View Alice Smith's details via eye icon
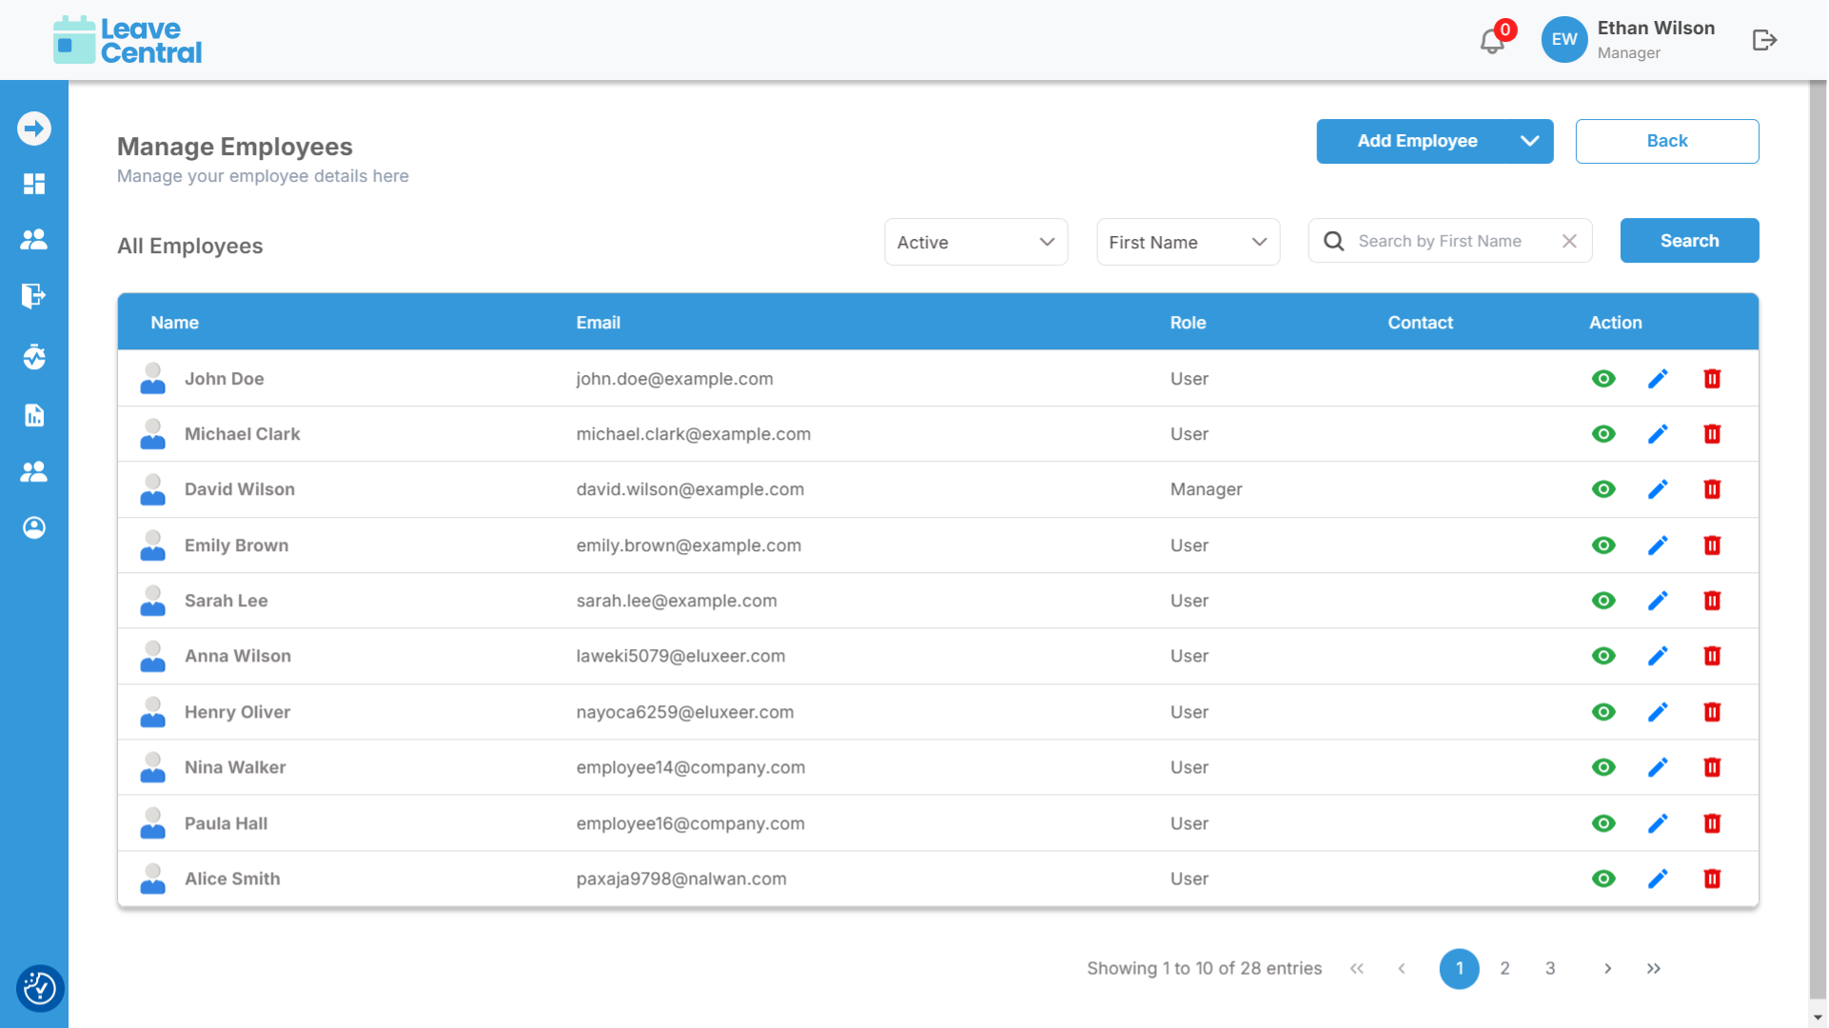 (x=1603, y=879)
